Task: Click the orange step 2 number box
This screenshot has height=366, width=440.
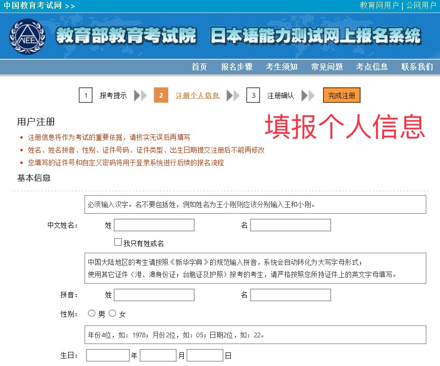Action: pos(161,95)
